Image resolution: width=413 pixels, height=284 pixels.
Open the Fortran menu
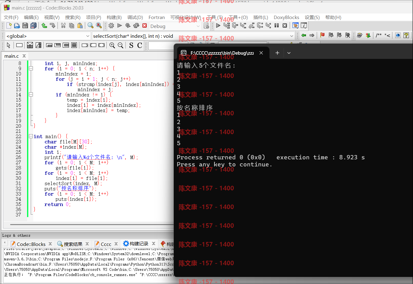click(157, 18)
